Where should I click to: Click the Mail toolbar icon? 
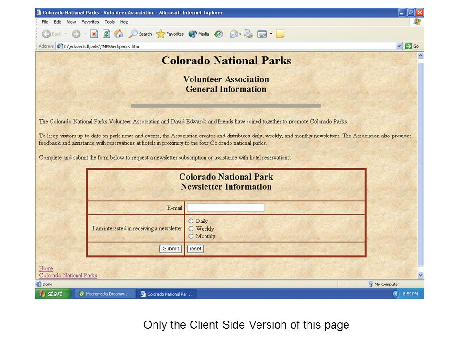coord(234,34)
